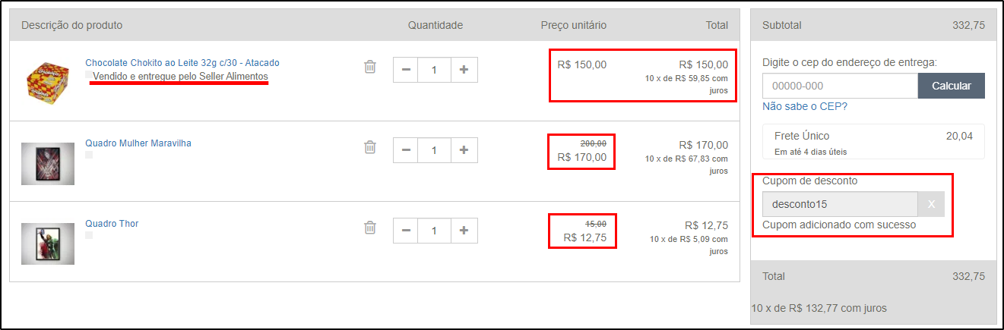Viewport: 1004px width, 330px height.
Task: Open the Quadro Thor product link
Action: point(112,224)
